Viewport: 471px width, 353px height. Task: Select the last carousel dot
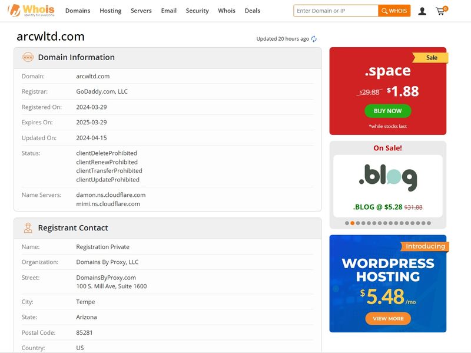[429, 223]
